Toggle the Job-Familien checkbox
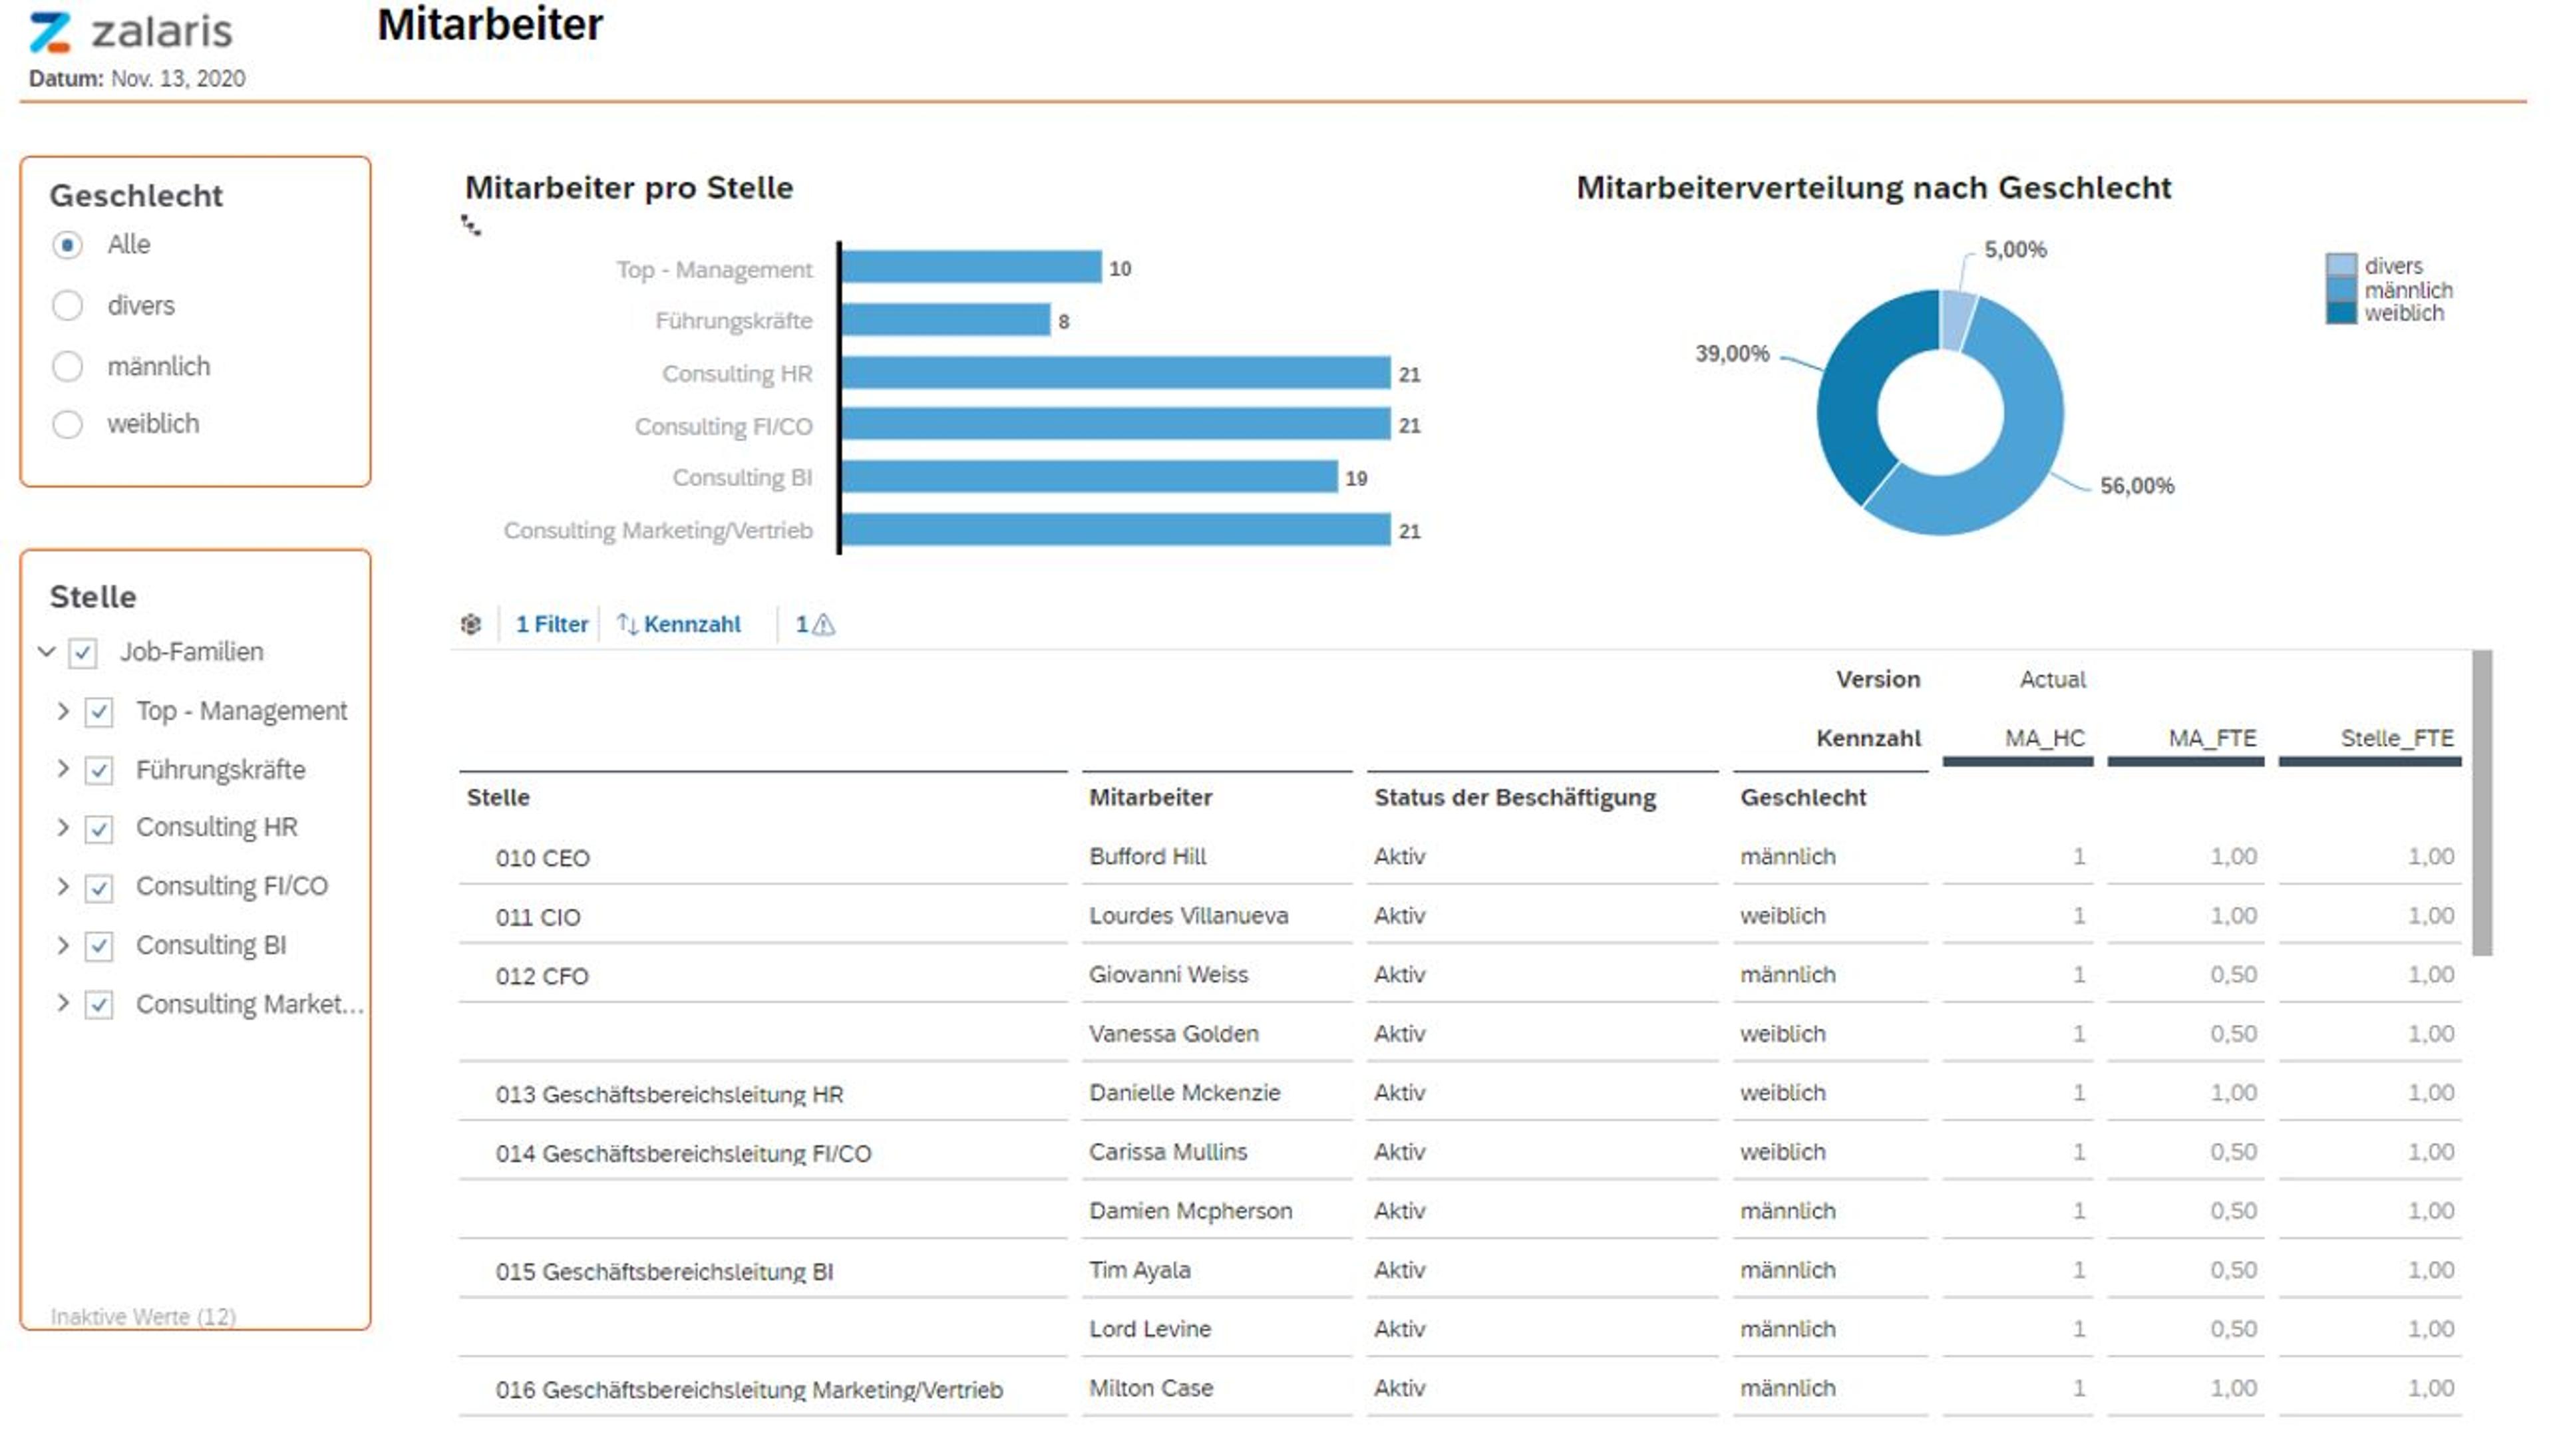 tap(83, 653)
